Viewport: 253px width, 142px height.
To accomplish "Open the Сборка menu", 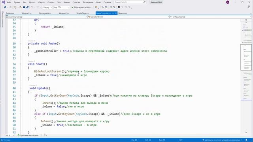I will 41,2.
